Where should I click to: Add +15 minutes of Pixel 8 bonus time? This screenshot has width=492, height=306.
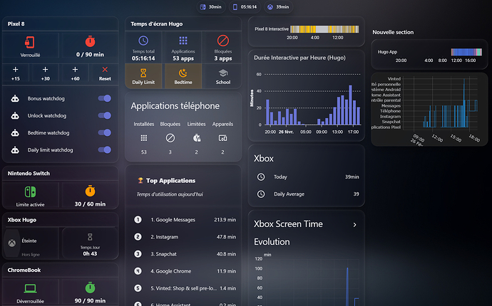coord(16,74)
